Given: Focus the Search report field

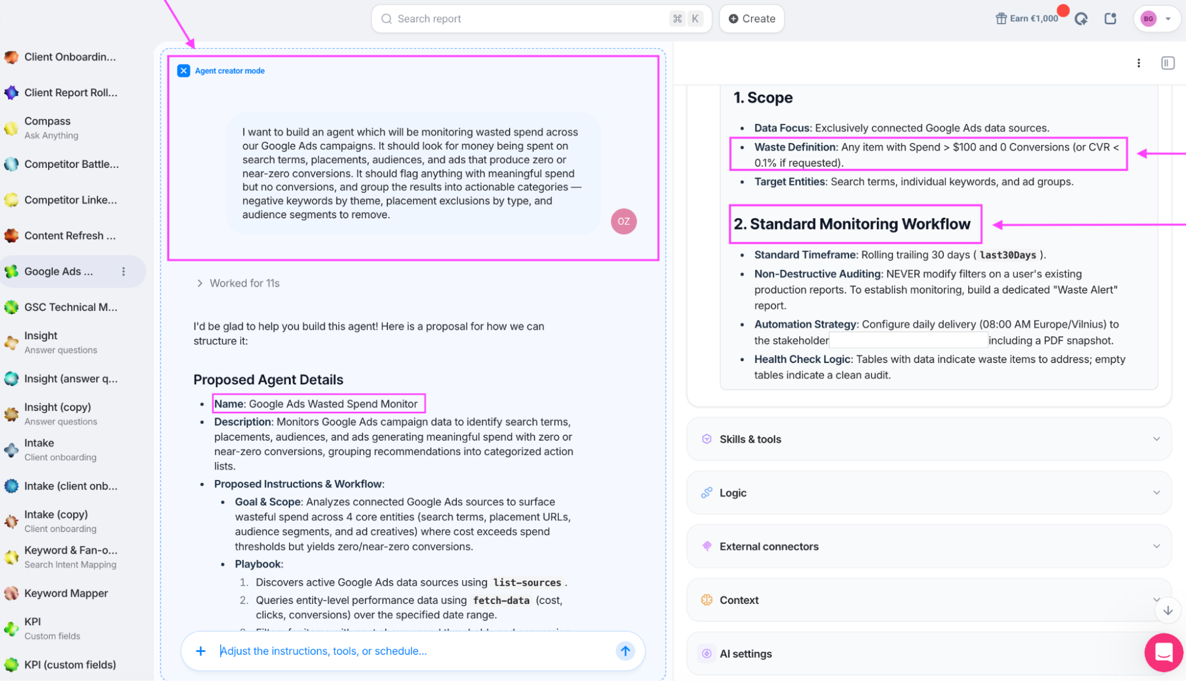Looking at the screenshot, I should [x=540, y=19].
